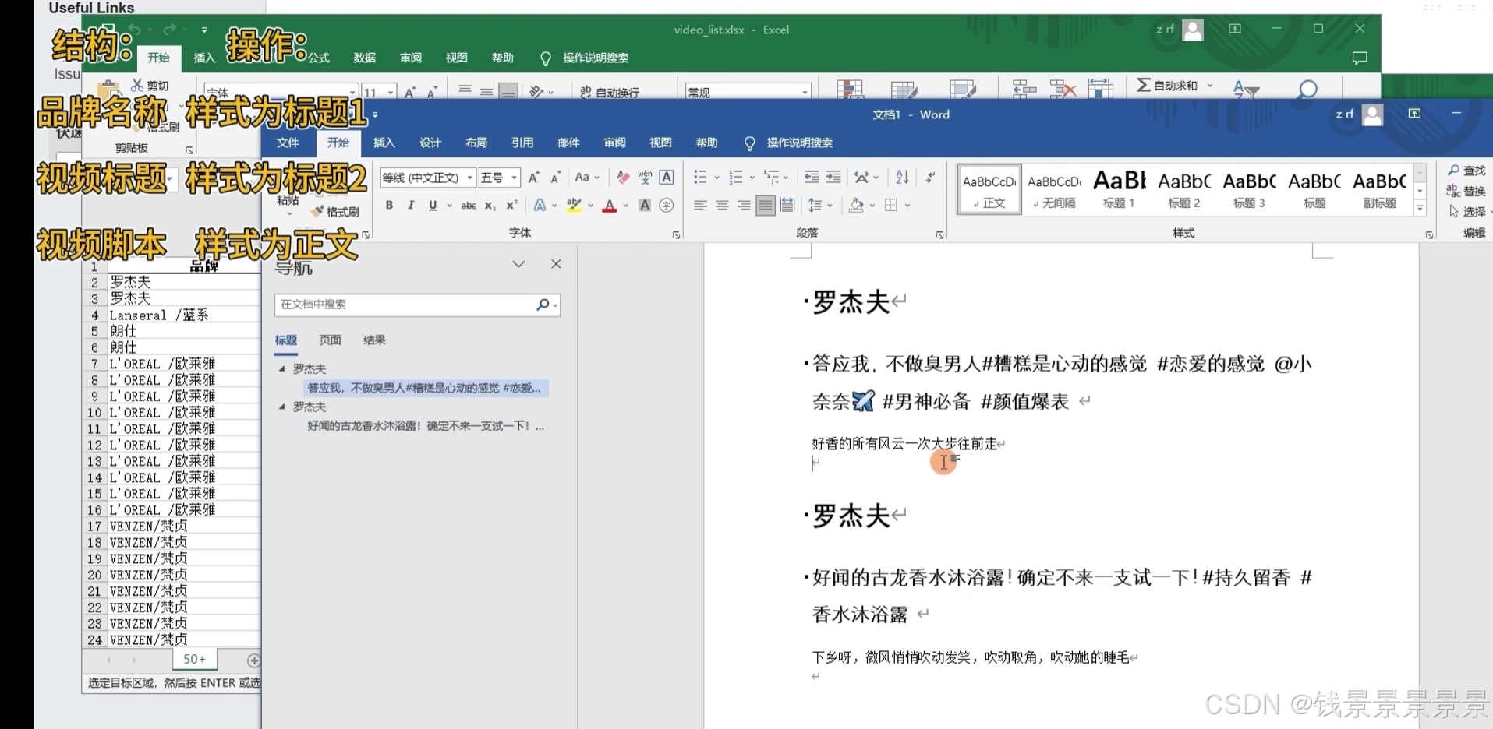Toggle strikethrough text formatting

pos(468,206)
